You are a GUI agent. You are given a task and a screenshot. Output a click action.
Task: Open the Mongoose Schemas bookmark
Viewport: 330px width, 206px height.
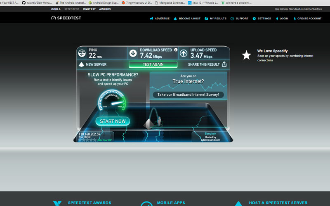170,3
